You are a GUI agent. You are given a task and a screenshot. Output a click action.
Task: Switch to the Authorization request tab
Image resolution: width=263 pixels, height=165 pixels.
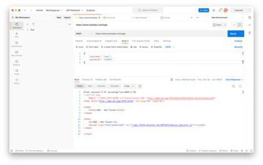(x=94, y=41)
